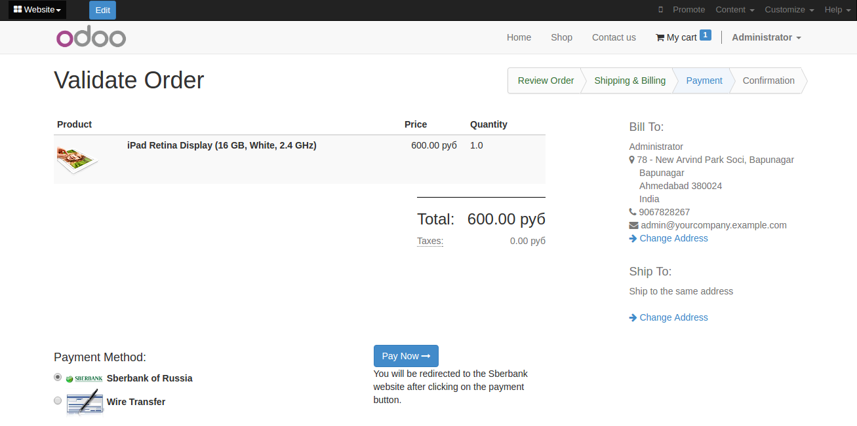The image size is (857, 426).
Task: Click the admin@yourcompany.example.com email text
Action: 714,225
